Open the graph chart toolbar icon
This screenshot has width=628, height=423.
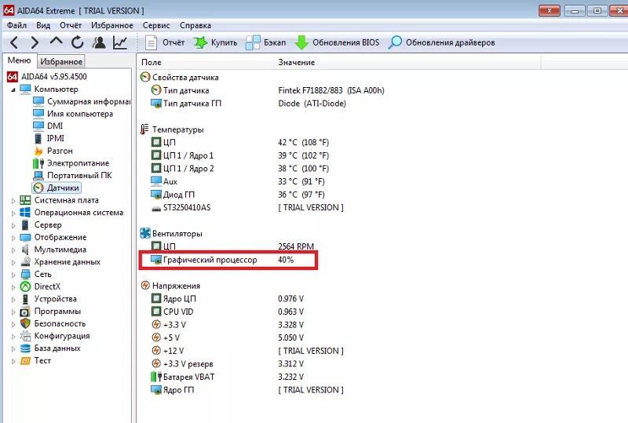point(120,42)
